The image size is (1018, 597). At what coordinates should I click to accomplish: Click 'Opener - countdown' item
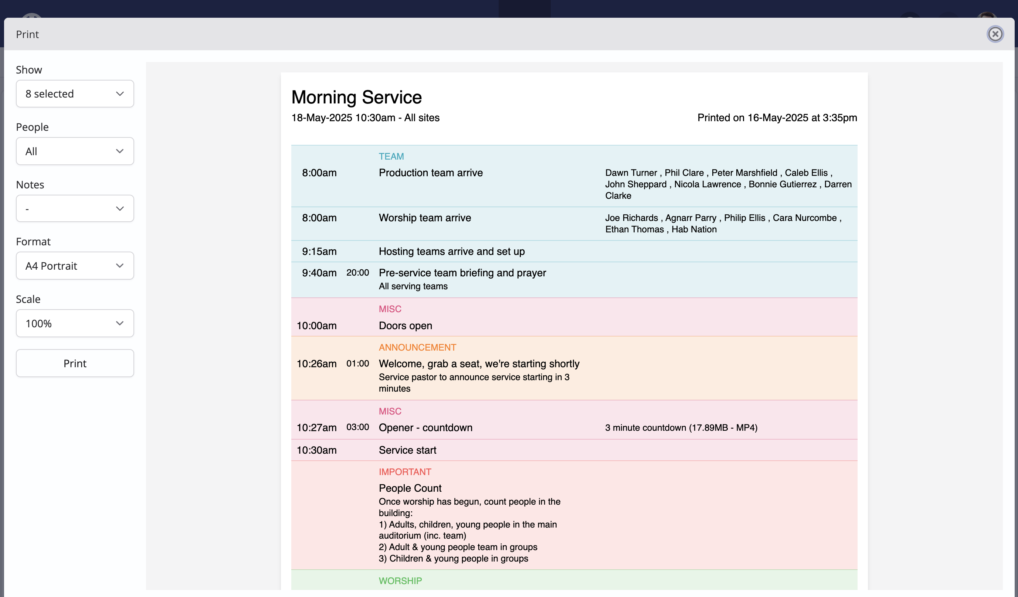(x=425, y=428)
